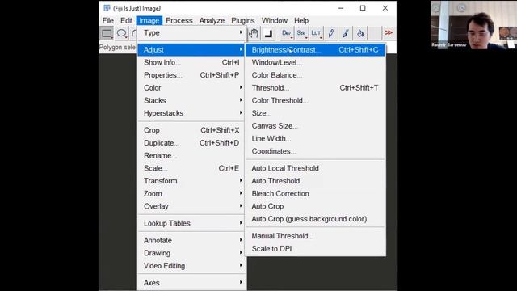Open Color Balance... adjustment
This screenshot has width=517, height=291.
click(x=315, y=75)
